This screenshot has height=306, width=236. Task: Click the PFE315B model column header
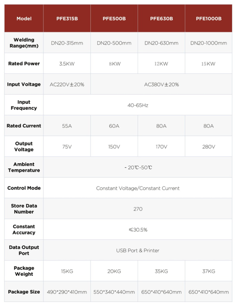pyautogui.click(x=67, y=18)
